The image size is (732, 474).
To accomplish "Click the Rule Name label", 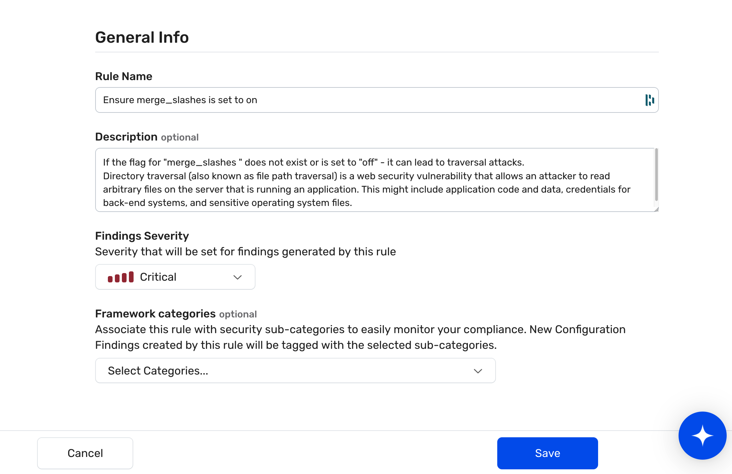I will (124, 76).
